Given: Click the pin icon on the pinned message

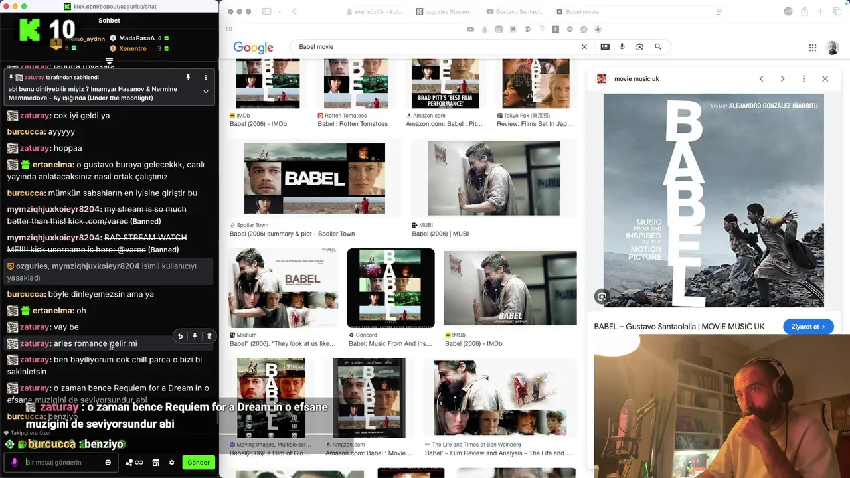Looking at the screenshot, I should point(188,78).
